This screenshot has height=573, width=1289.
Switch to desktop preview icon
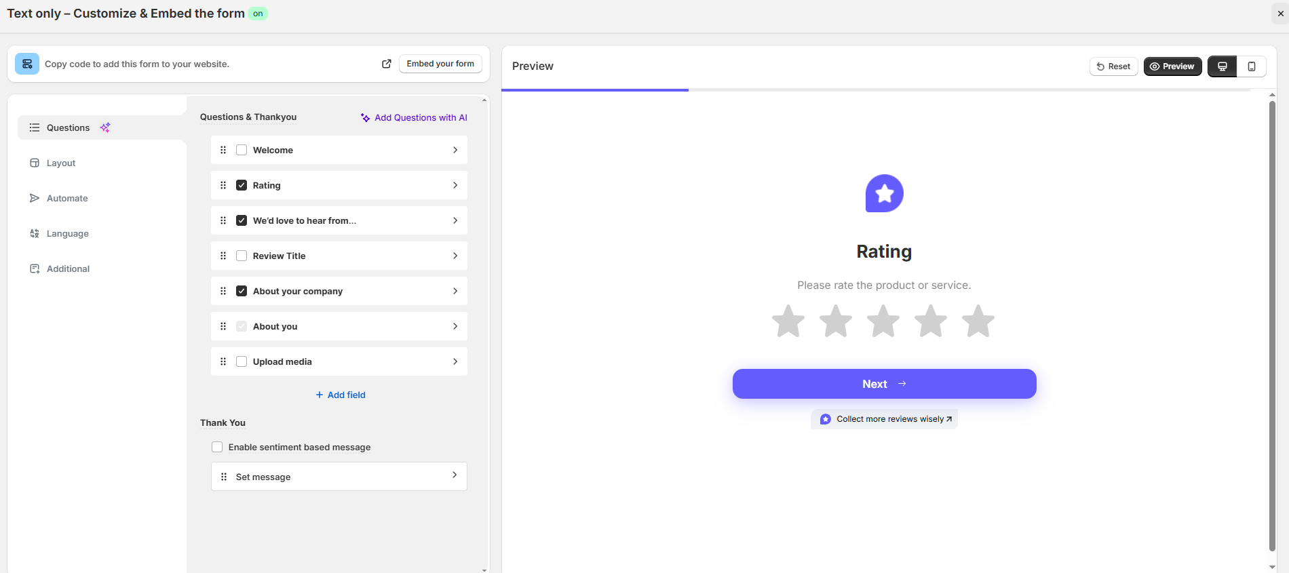click(1222, 66)
